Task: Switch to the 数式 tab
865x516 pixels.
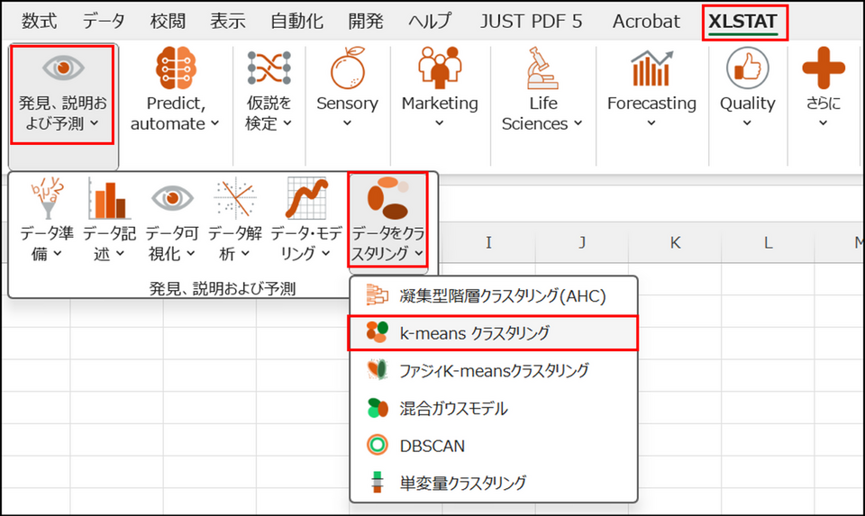Action: coord(39,22)
